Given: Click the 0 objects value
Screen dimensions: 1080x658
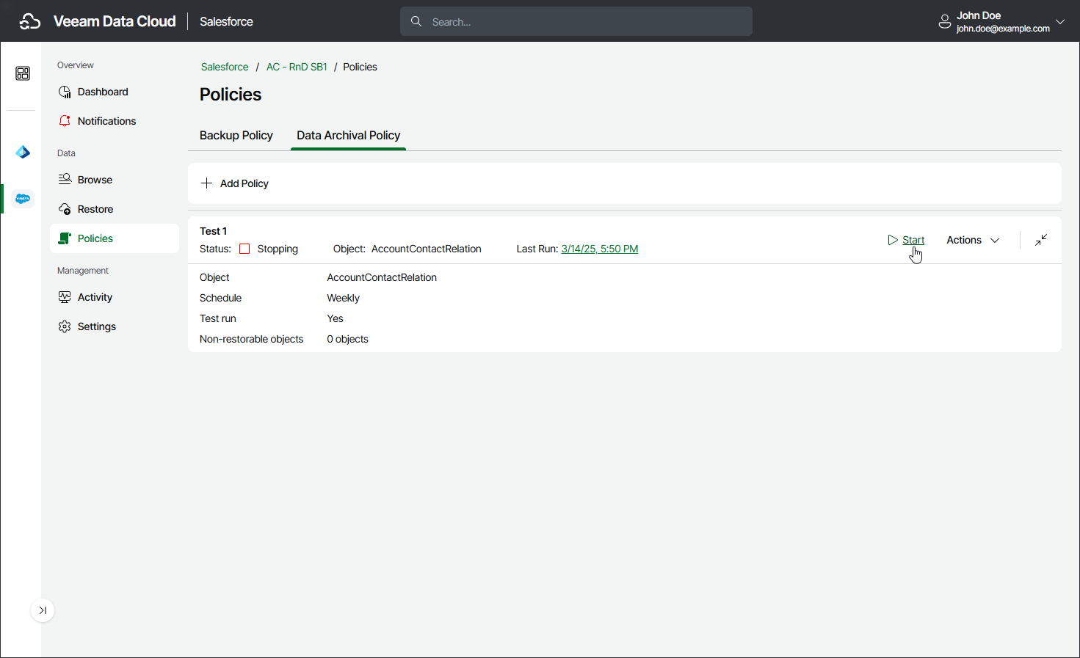Looking at the screenshot, I should tap(348, 339).
